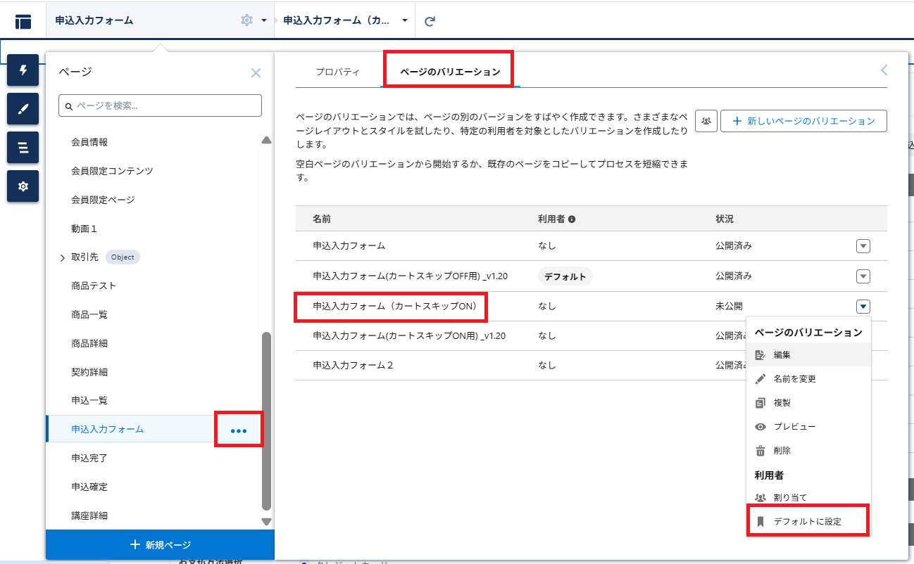
Task: Open the page gear settings dropdown in header
Action: coord(253,21)
